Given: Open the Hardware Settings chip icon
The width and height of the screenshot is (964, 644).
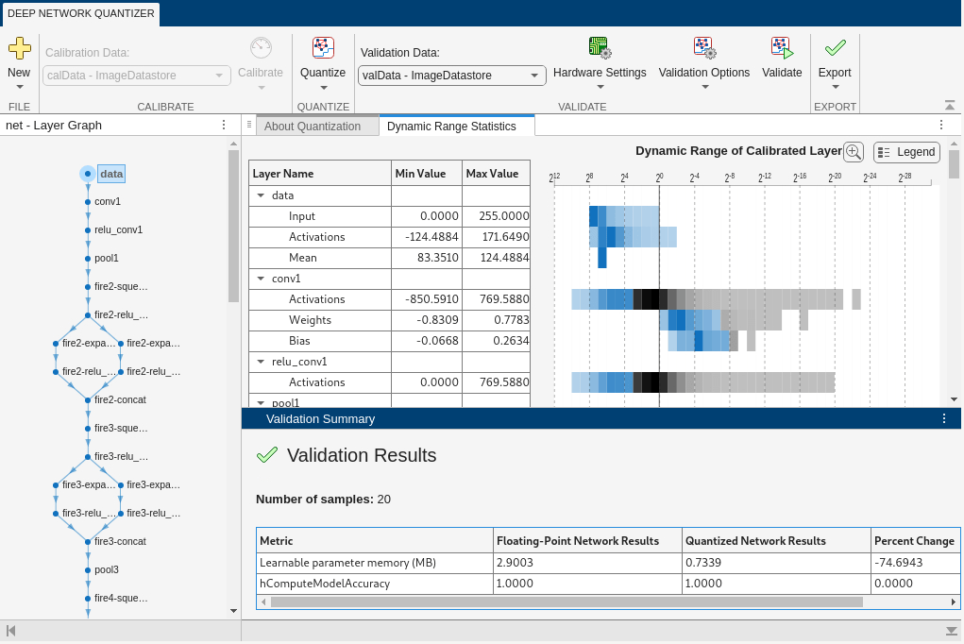Looking at the screenshot, I should (600, 48).
